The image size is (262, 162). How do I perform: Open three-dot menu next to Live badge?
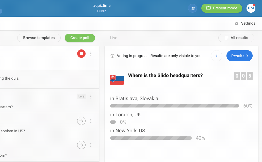pyautogui.click(x=91, y=96)
